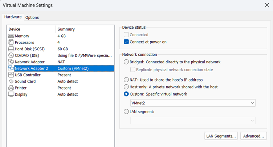Select Host-only private network option
273x147 pixels.
click(126, 87)
